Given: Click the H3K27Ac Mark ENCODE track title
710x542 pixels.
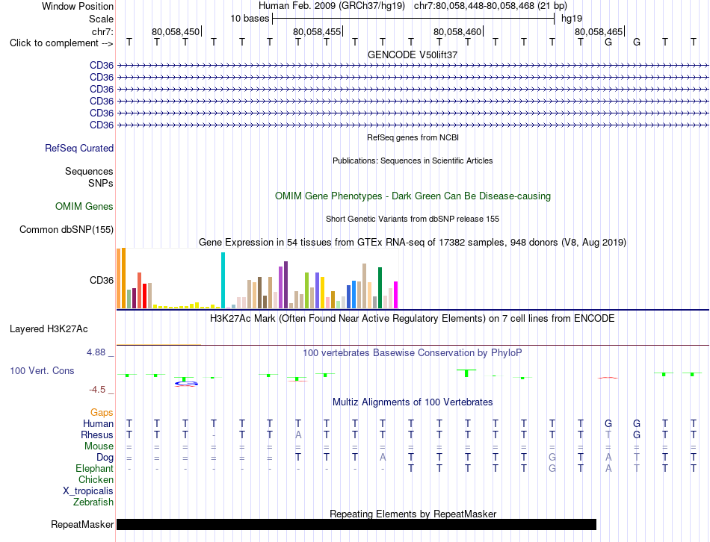Looking at the screenshot, I should 413,319.
